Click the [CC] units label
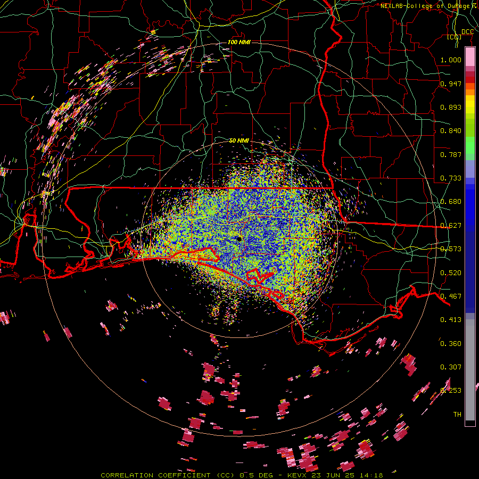 [455, 37]
